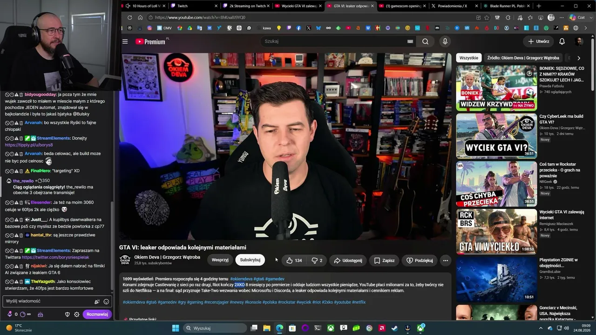
Task: Expand favorites bar overflow chevron
Action: tap(586, 28)
